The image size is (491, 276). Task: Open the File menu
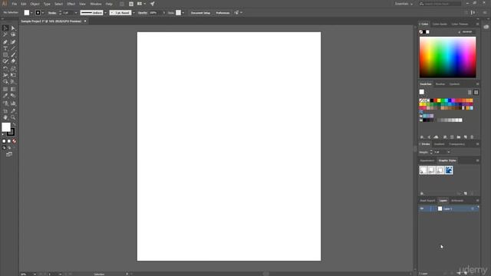pyautogui.click(x=15, y=4)
